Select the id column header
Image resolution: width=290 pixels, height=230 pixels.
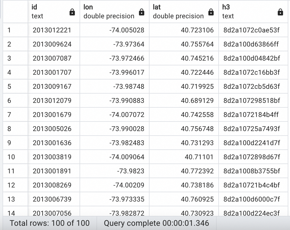pyautogui.click(x=54, y=12)
